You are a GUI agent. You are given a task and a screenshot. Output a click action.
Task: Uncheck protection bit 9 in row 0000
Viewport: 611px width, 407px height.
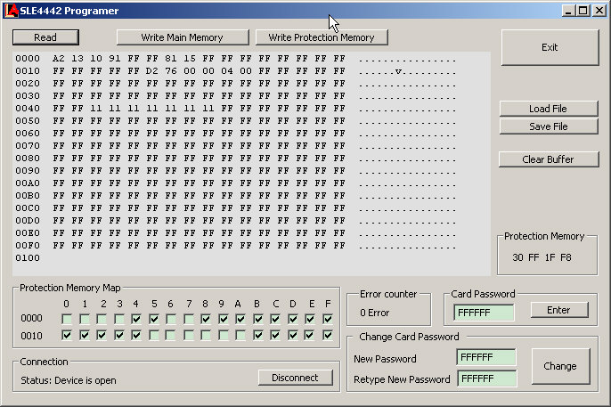pos(224,320)
